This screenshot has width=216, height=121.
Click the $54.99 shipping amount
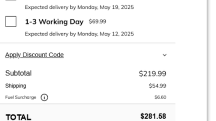coord(157,86)
